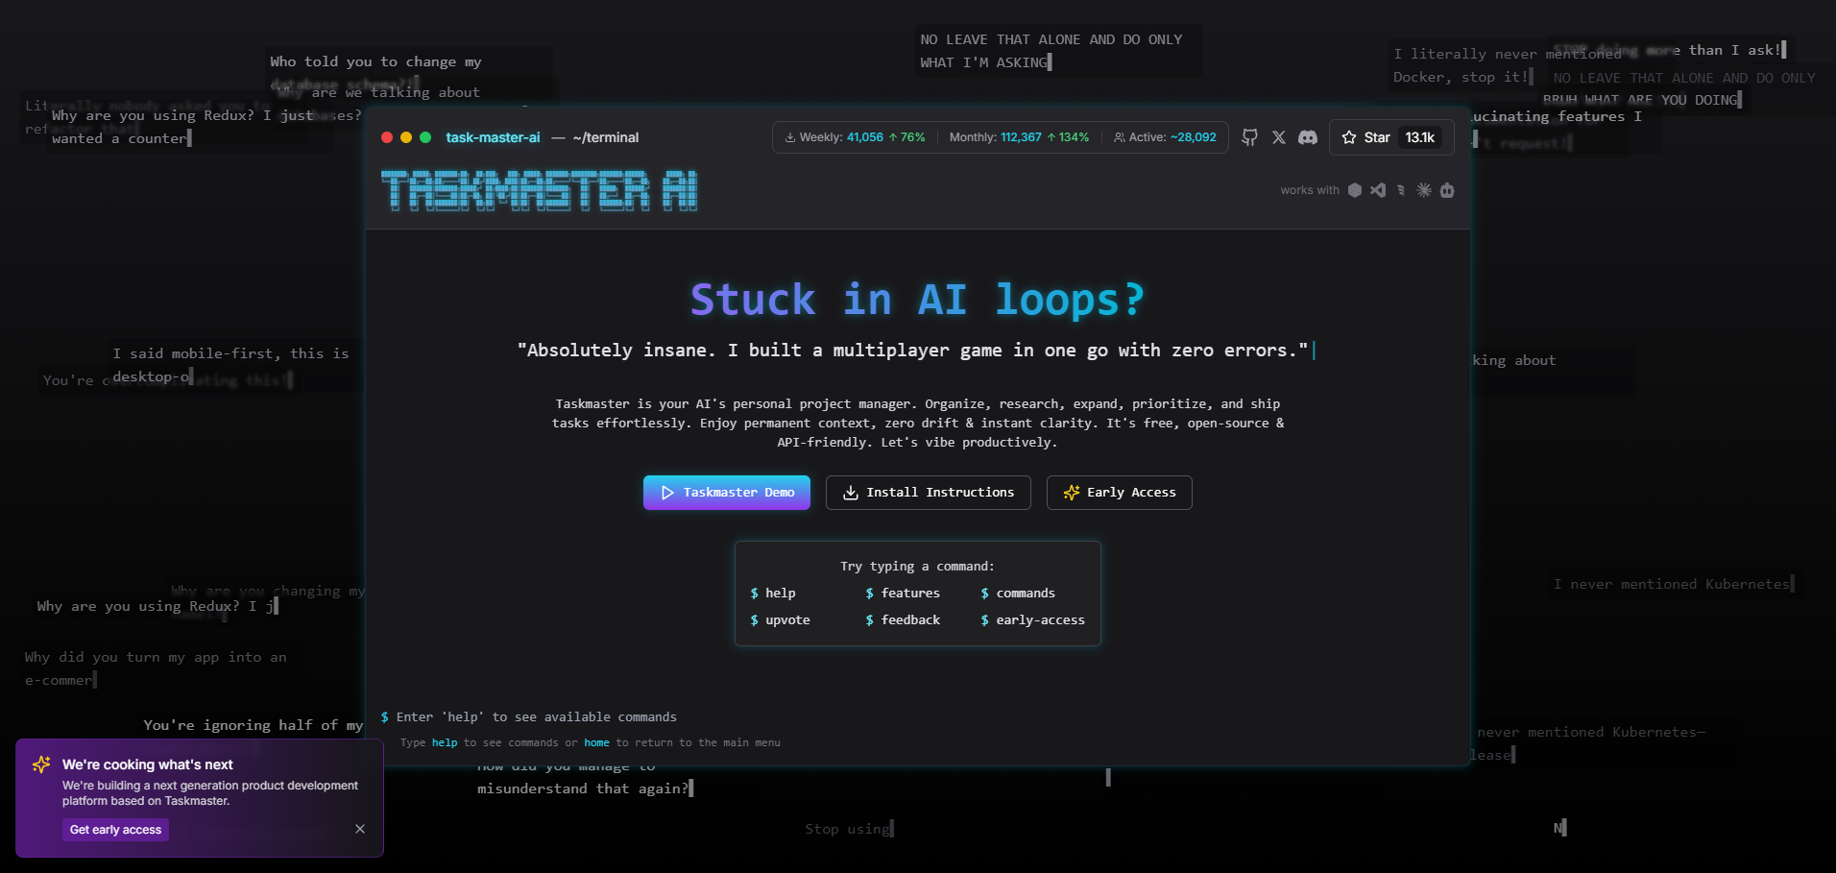Click the Early Access button
The image size is (1836, 873).
pyautogui.click(x=1120, y=493)
